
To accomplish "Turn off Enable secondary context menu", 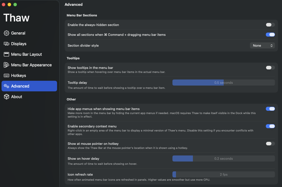I will coord(270,126).
